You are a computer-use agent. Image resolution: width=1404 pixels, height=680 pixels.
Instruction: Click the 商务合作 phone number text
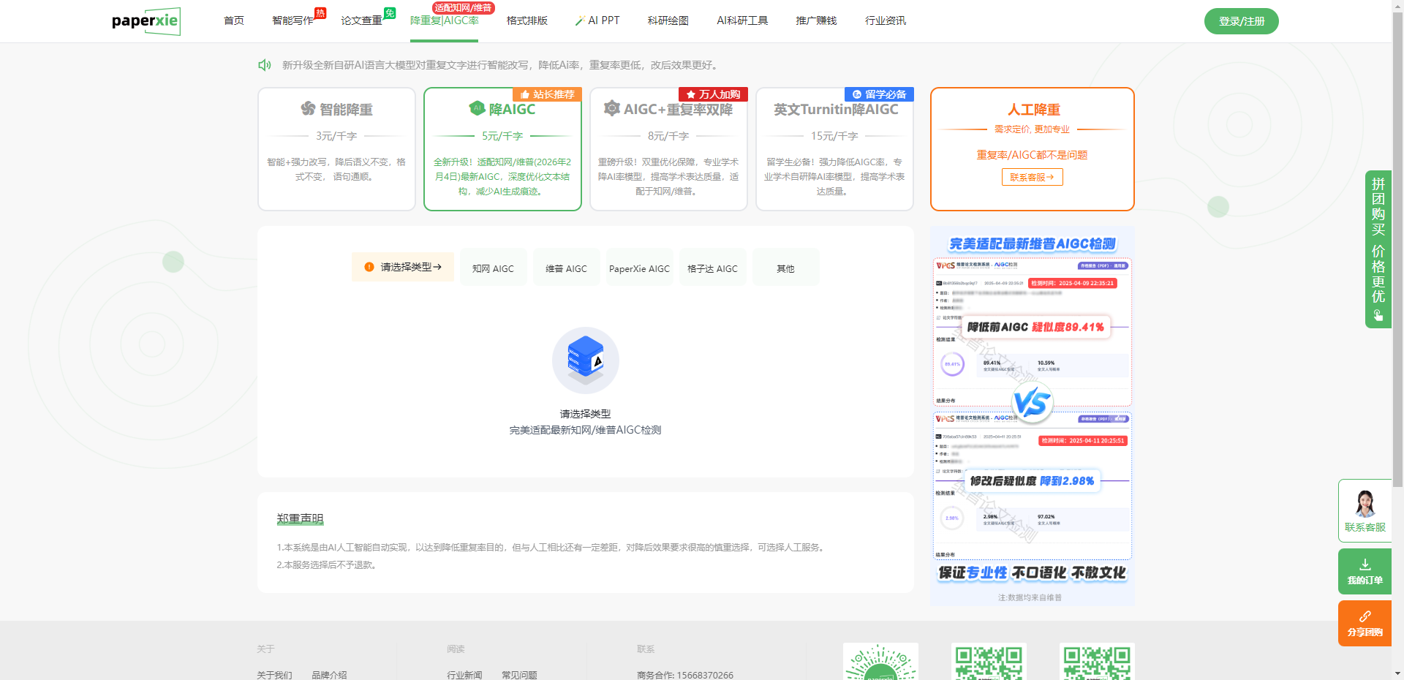point(685,675)
